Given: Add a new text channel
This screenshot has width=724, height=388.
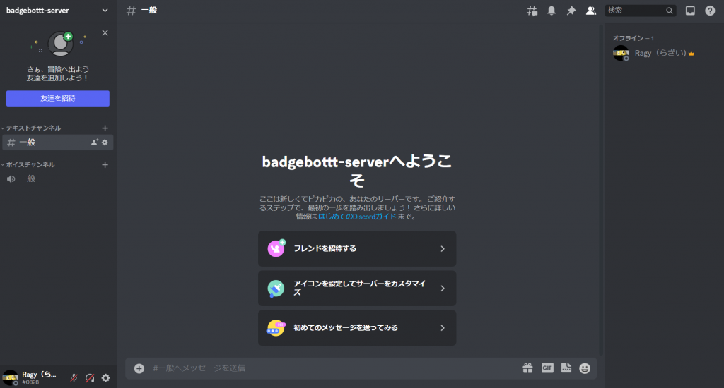Looking at the screenshot, I should [105, 128].
